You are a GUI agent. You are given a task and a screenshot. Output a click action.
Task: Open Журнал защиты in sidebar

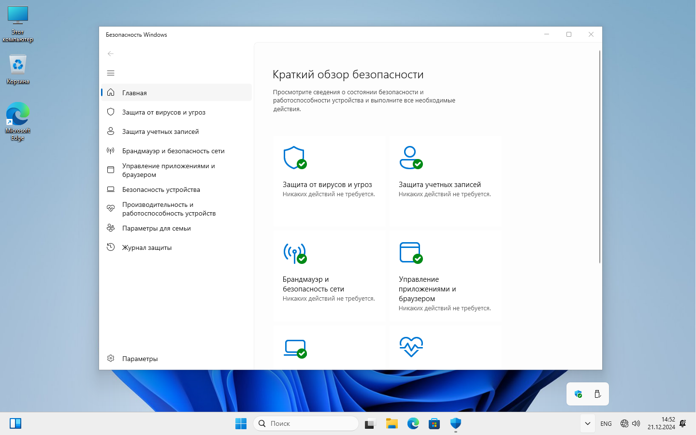[x=176, y=247]
